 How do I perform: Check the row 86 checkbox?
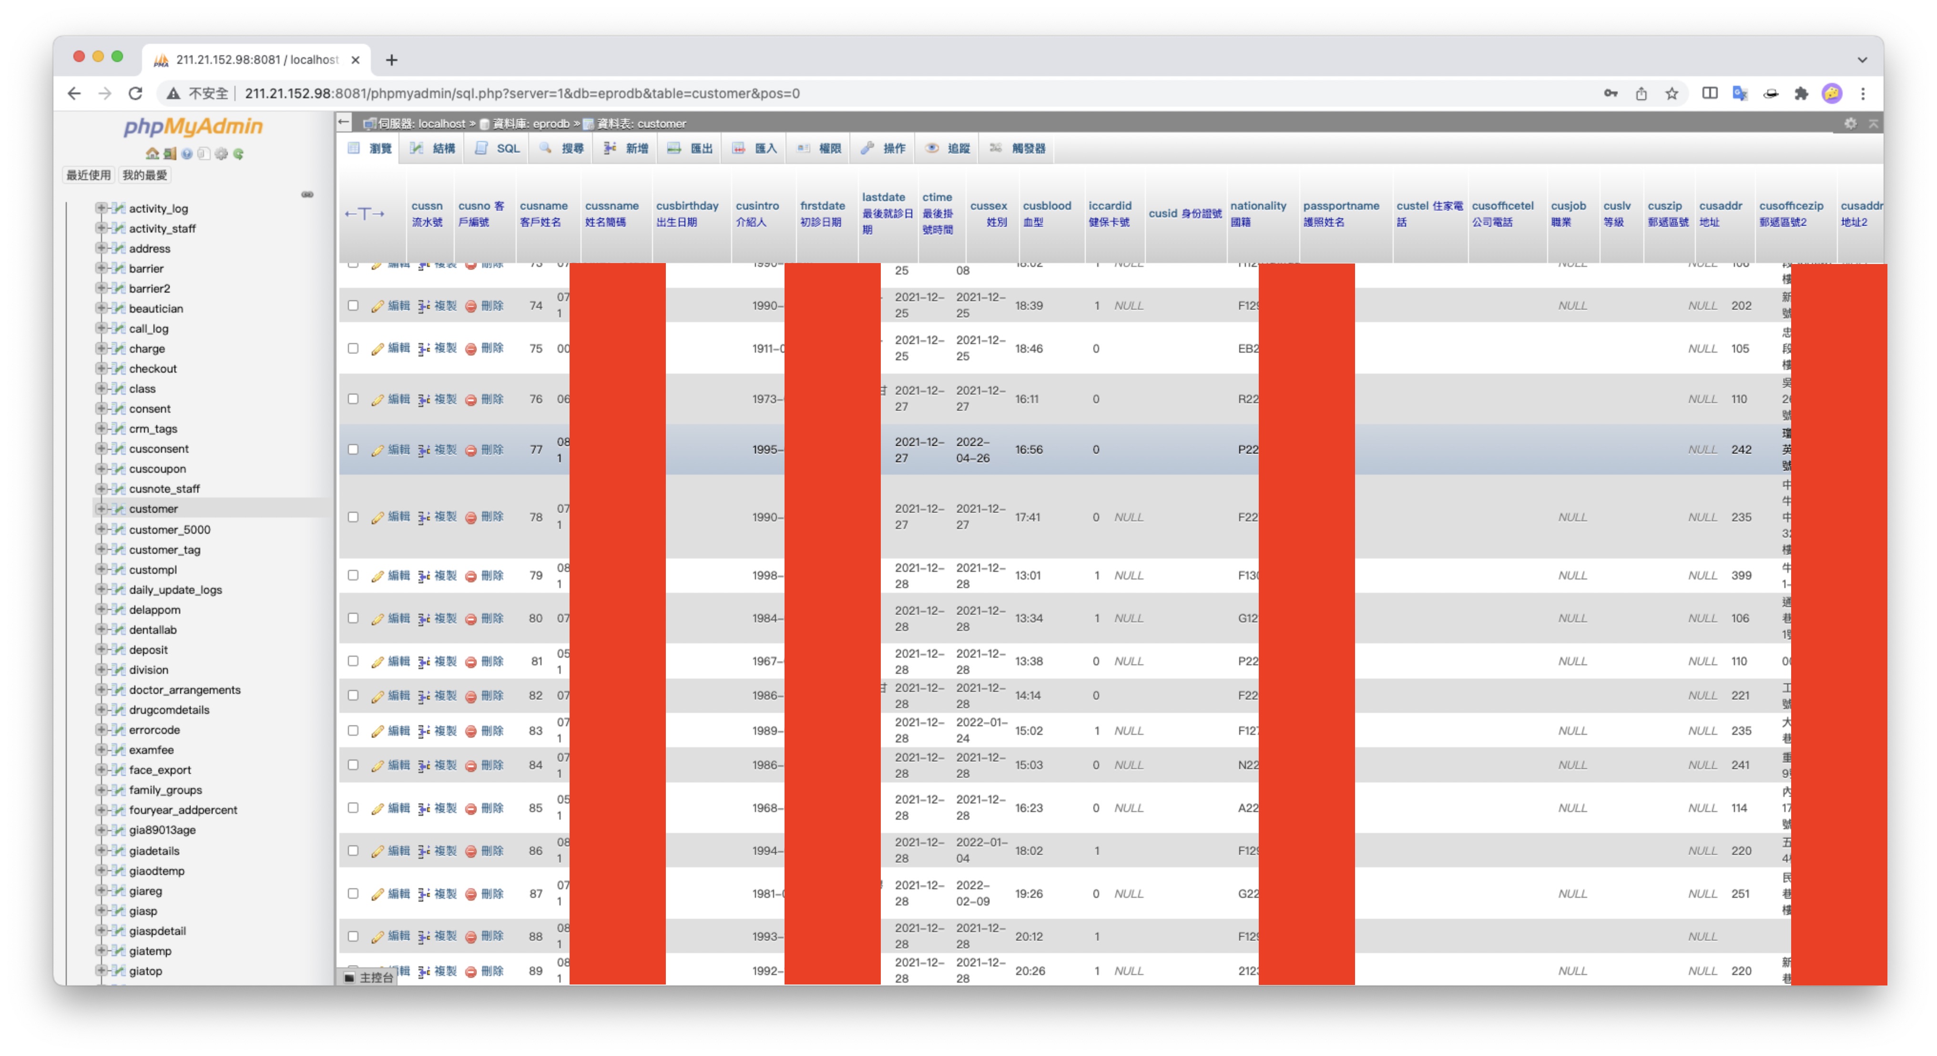353,852
